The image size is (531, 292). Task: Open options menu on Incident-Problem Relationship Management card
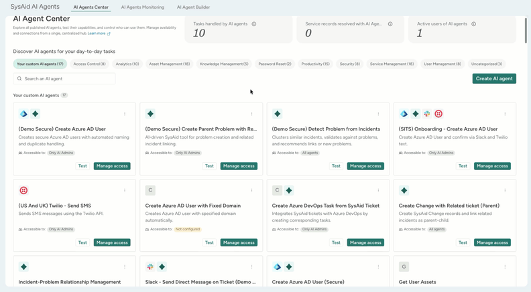[x=125, y=267]
